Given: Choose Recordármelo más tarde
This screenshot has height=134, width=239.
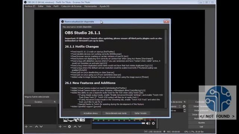Looking at the screenshot, I should [116, 113].
